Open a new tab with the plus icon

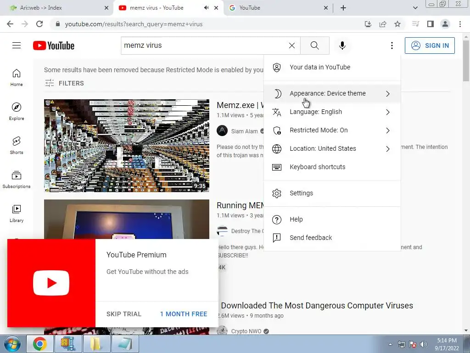click(343, 8)
